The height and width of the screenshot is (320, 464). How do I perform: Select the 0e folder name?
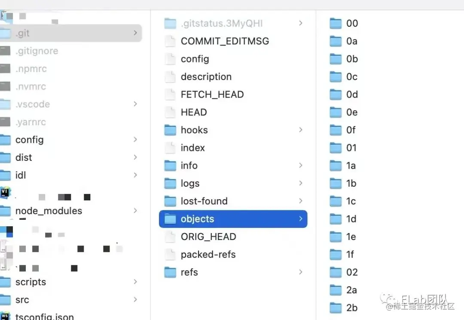352,112
